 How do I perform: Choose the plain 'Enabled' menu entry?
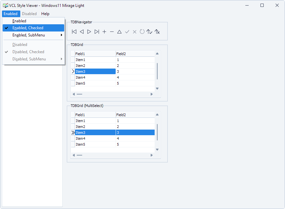[33, 21]
